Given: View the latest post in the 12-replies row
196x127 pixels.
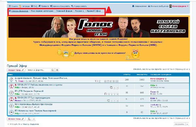Looking at the screenshot, I should (x=160, y=105).
